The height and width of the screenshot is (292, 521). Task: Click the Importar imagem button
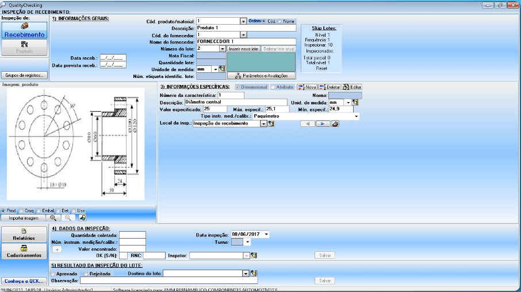point(23,218)
